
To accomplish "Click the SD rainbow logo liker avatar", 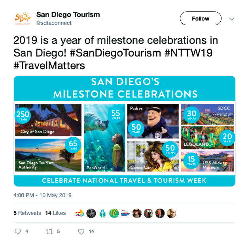I will point(80,213).
